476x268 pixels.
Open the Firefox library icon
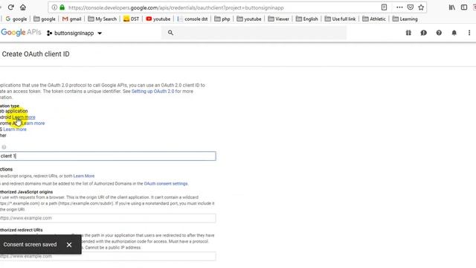[452, 7]
